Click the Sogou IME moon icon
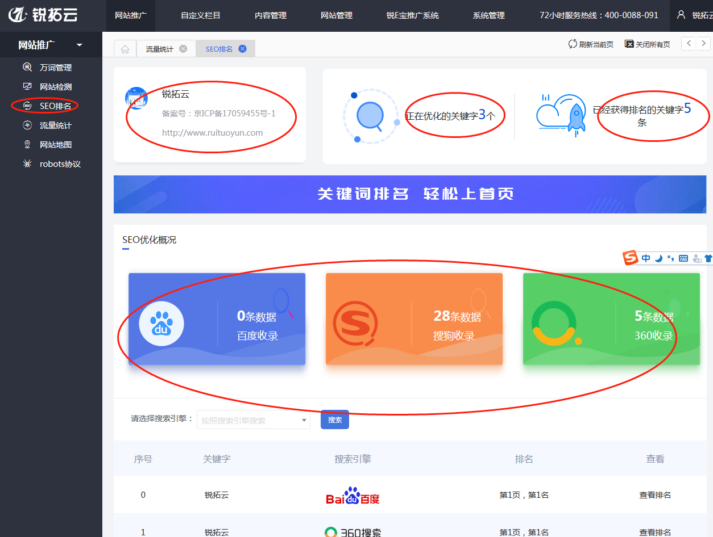 point(658,258)
